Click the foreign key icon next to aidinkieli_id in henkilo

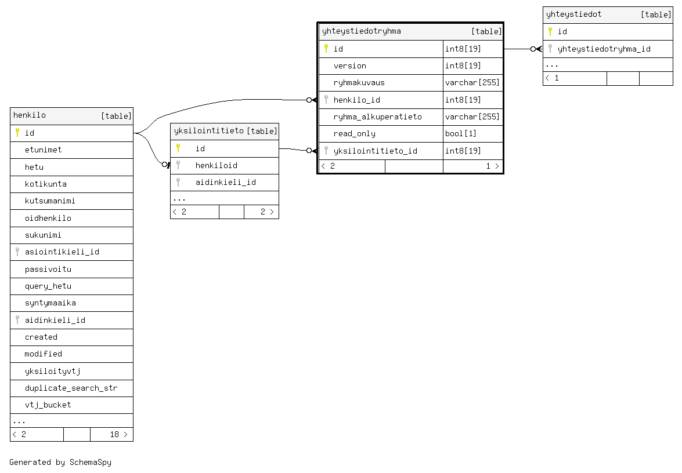pyautogui.click(x=17, y=320)
